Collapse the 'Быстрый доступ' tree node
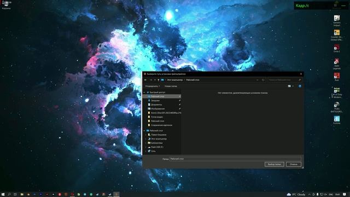This screenshot has height=197, width=350. (x=144, y=92)
